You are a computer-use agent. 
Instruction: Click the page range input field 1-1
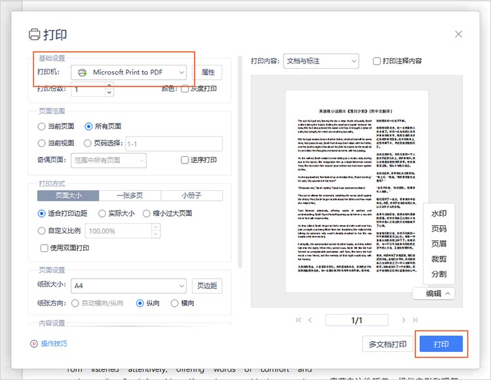click(174, 144)
